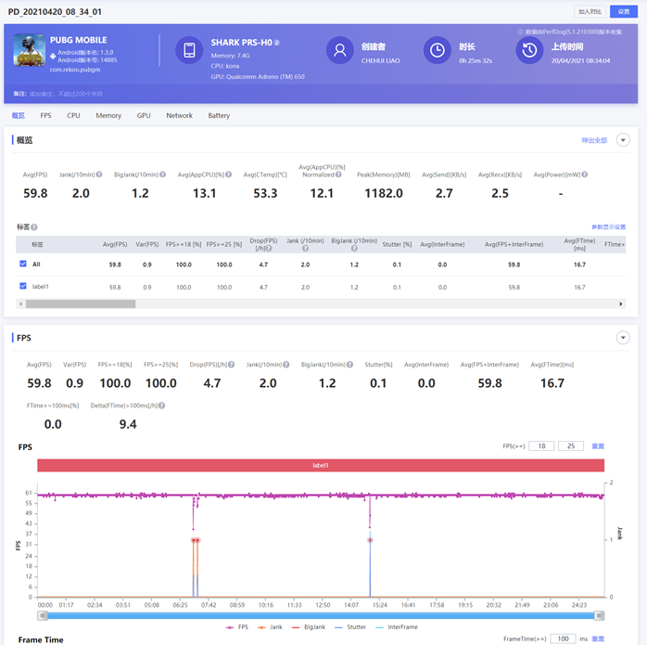647x645 pixels.
Task: Click help icon next to Jank(/10min) overview
Action: pos(99,174)
